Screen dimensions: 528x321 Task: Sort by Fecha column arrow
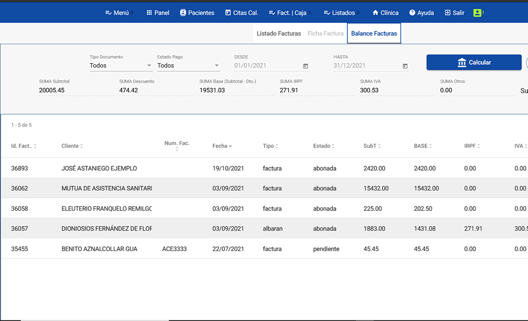[231, 146]
